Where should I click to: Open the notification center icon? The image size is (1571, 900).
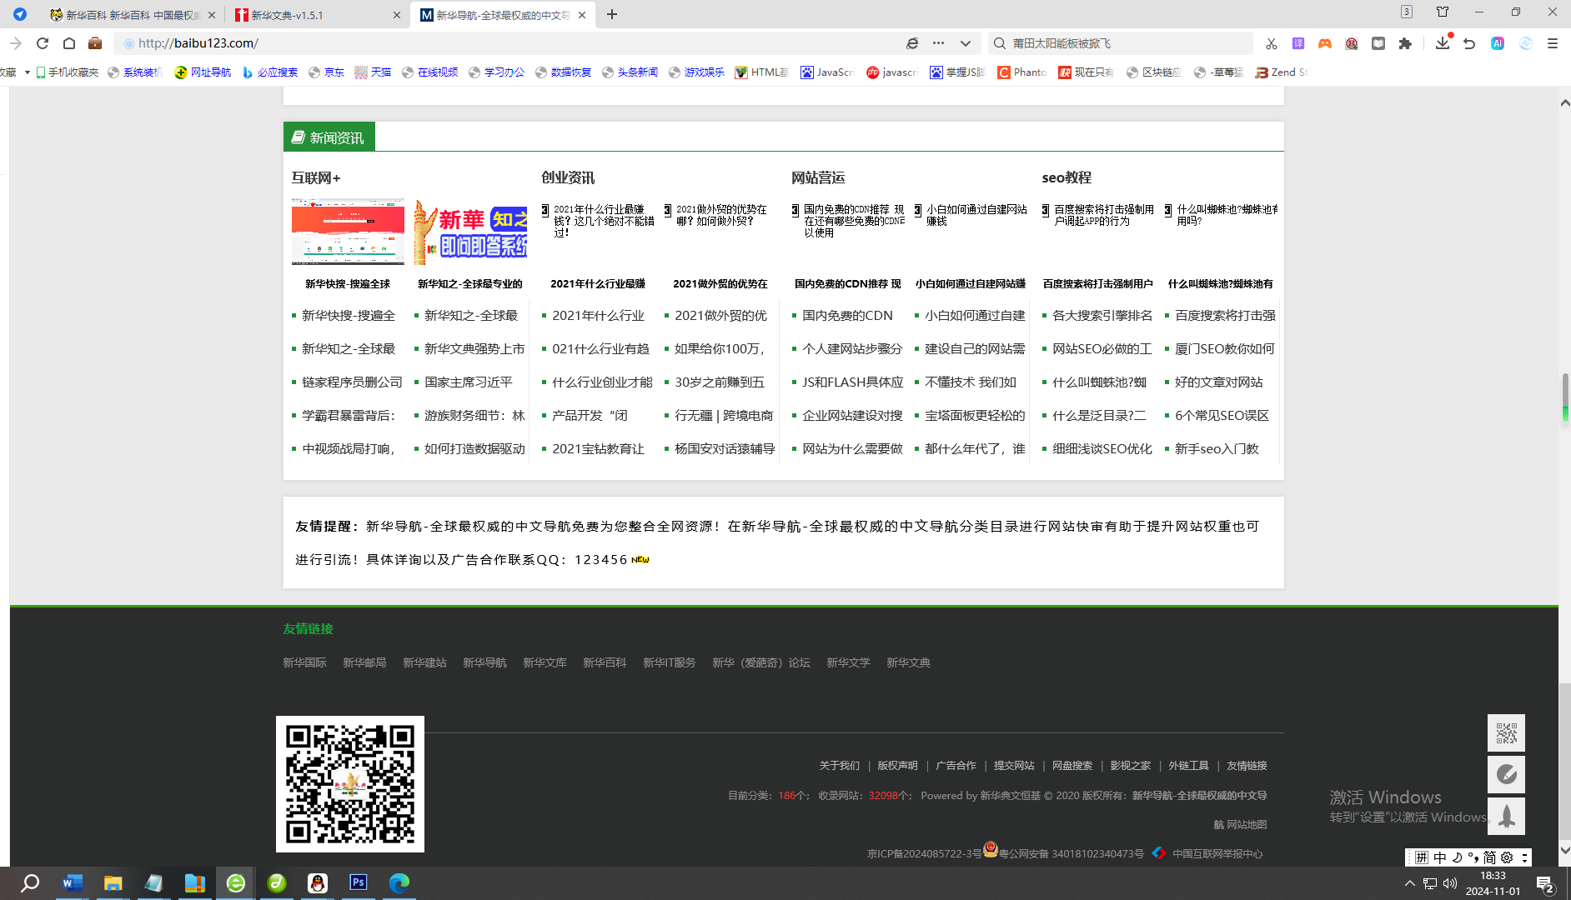[x=1545, y=883]
